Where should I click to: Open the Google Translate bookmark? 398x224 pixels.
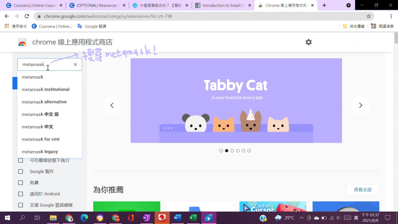(92, 26)
